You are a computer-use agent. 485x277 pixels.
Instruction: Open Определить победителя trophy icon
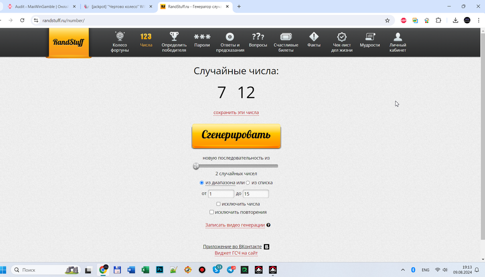point(174,37)
